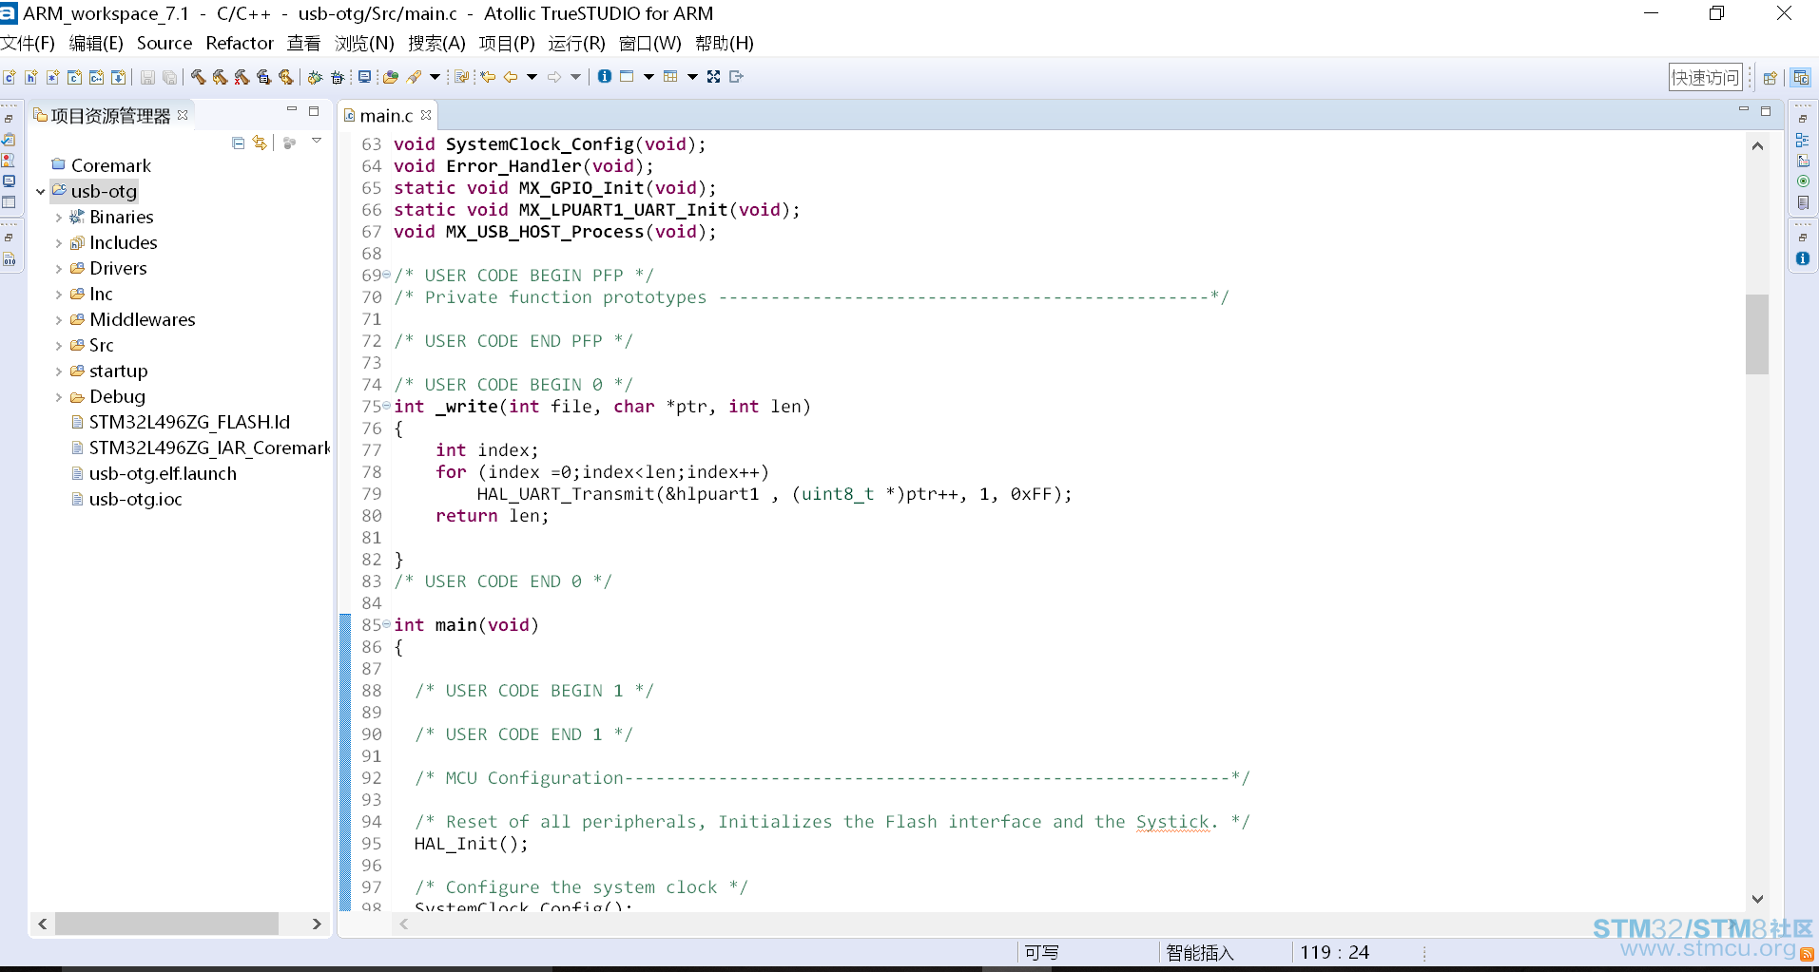The width and height of the screenshot is (1819, 972).
Task: Open the back navigation history dropdown
Action: [532, 77]
